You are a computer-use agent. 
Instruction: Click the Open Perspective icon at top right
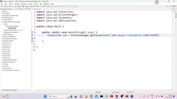coord(171,6)
